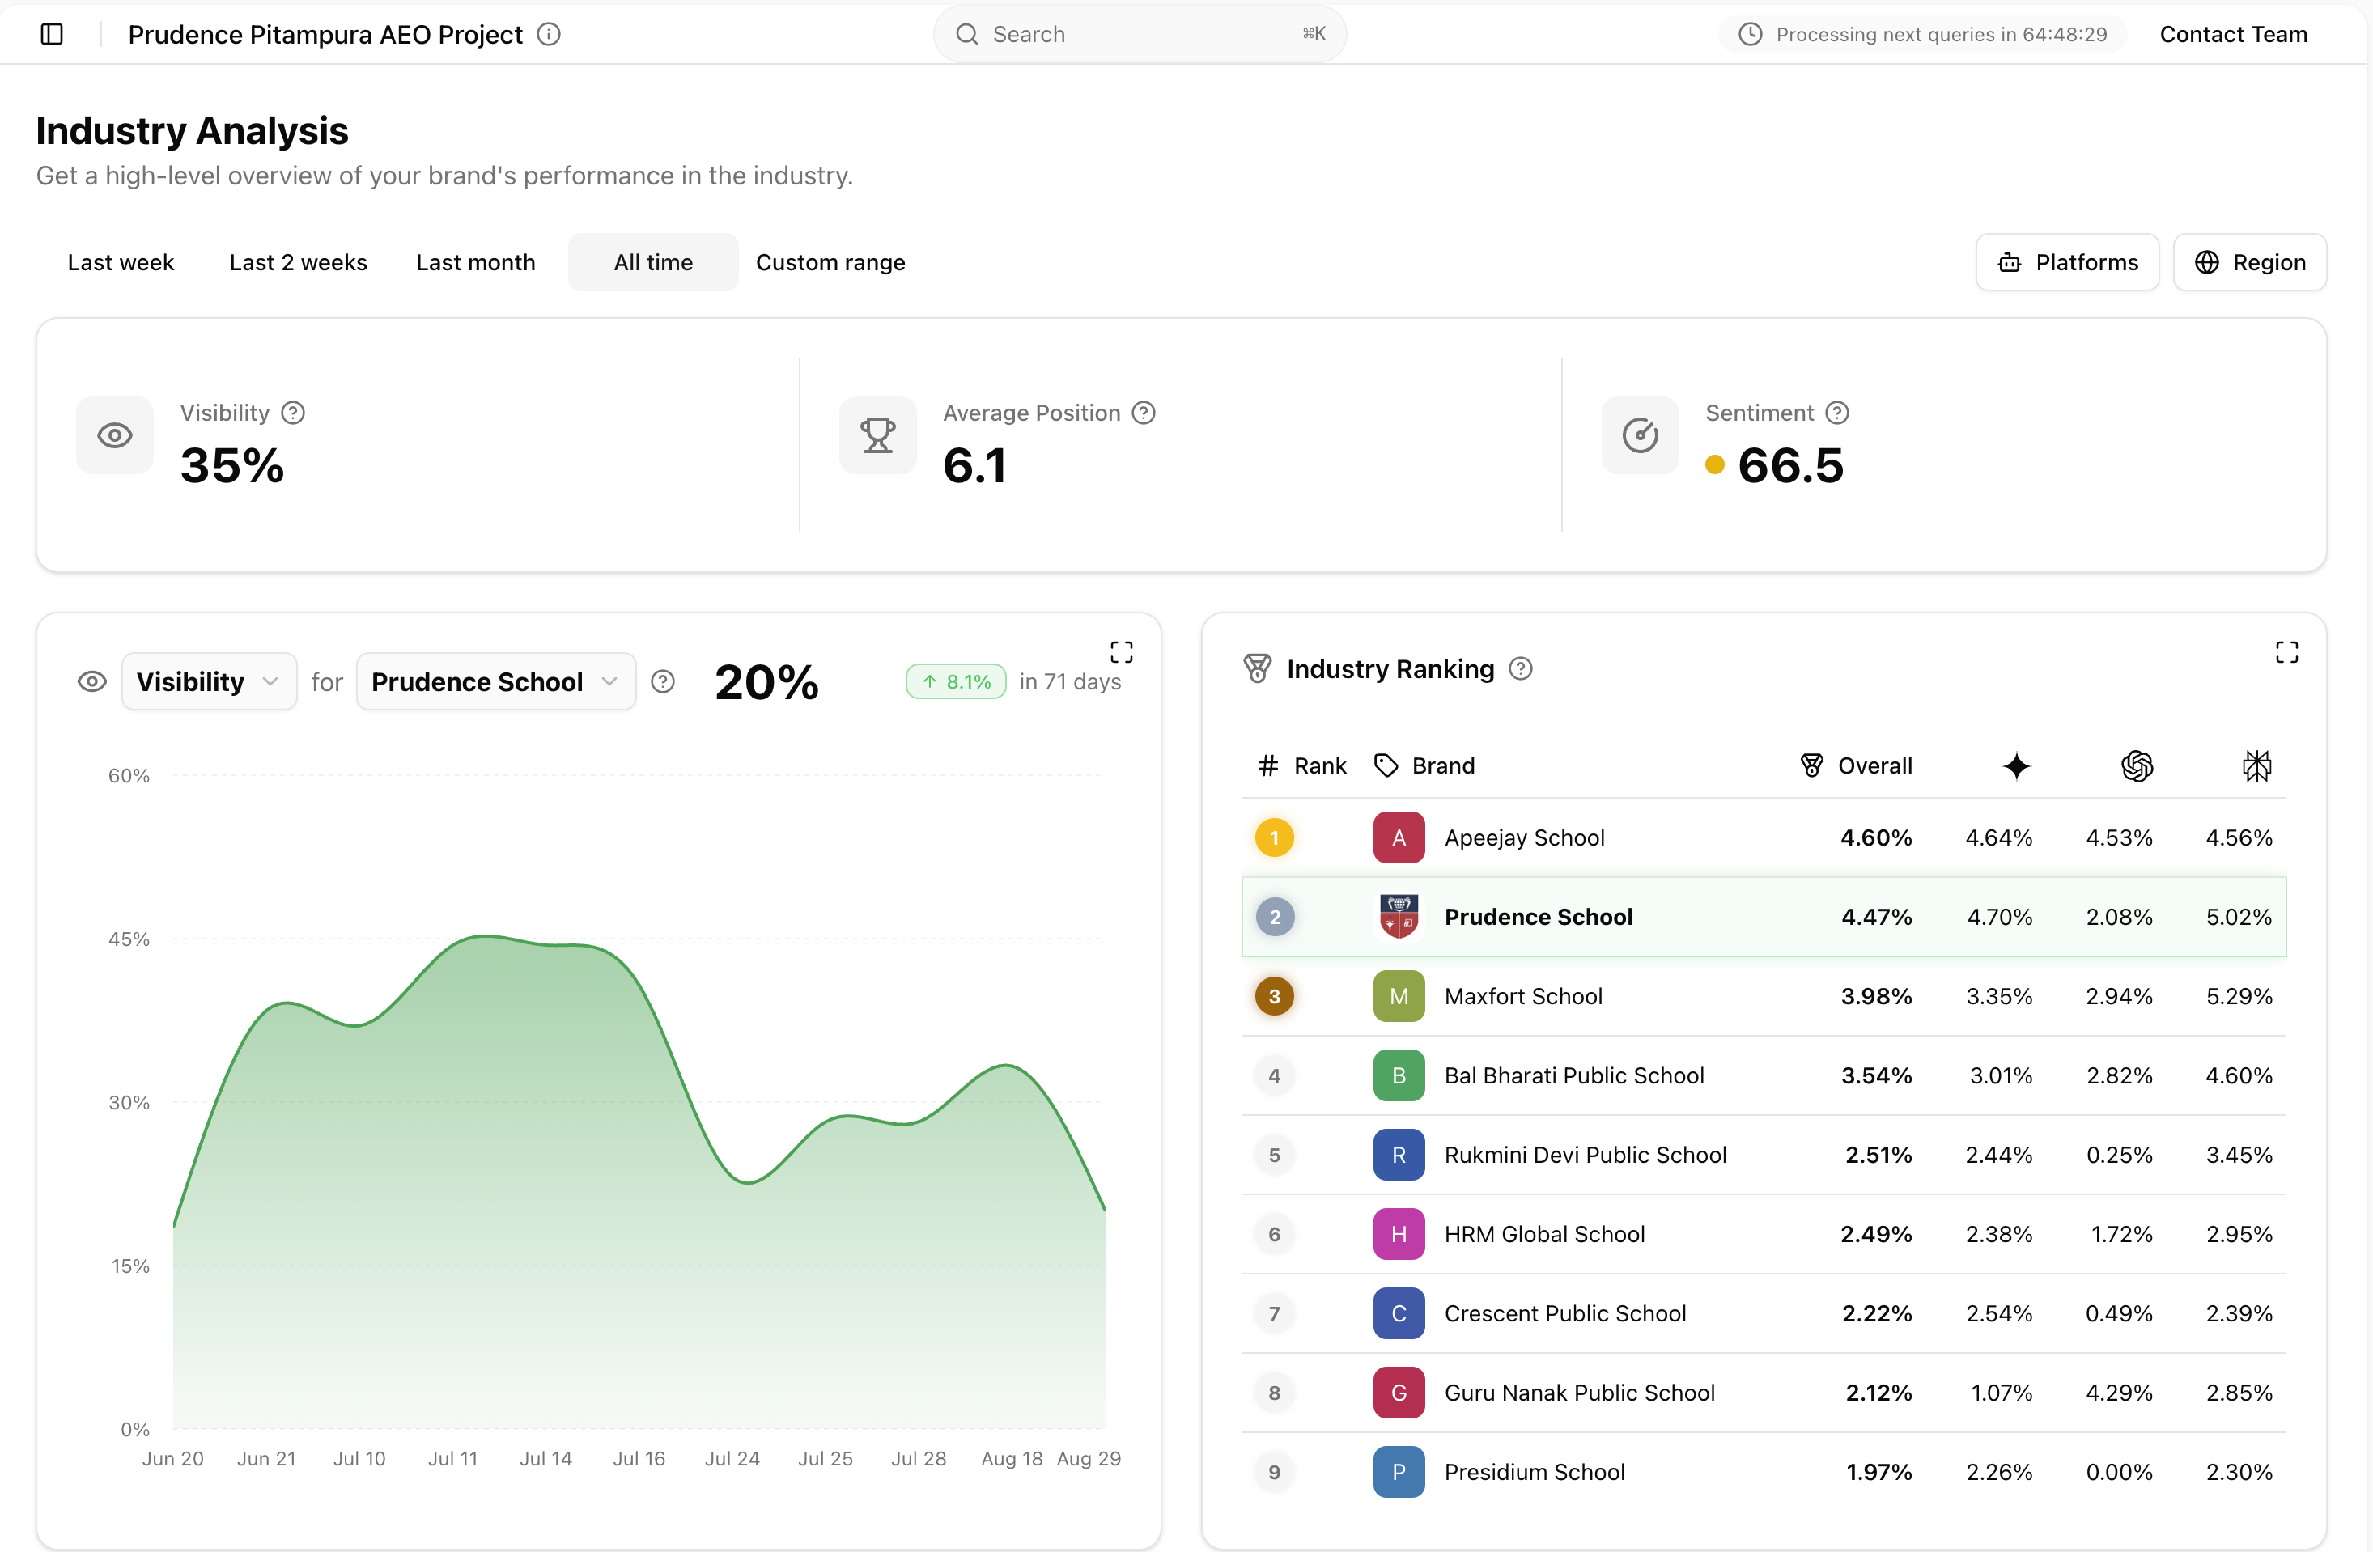Click the eye icon beside the chart metric
The height and width of the screenshot is (1552, 2373).
[91, 682]
